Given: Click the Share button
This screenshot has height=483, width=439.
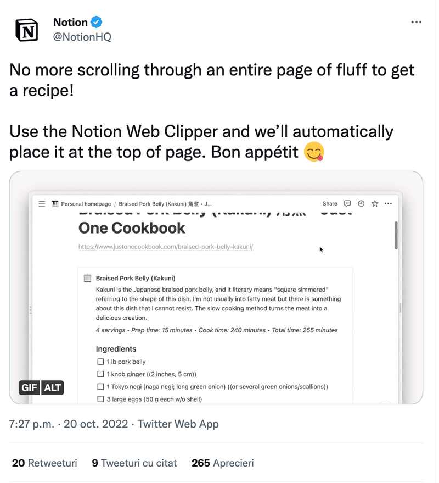Looking at the screenshot, I should coord(330,203).
